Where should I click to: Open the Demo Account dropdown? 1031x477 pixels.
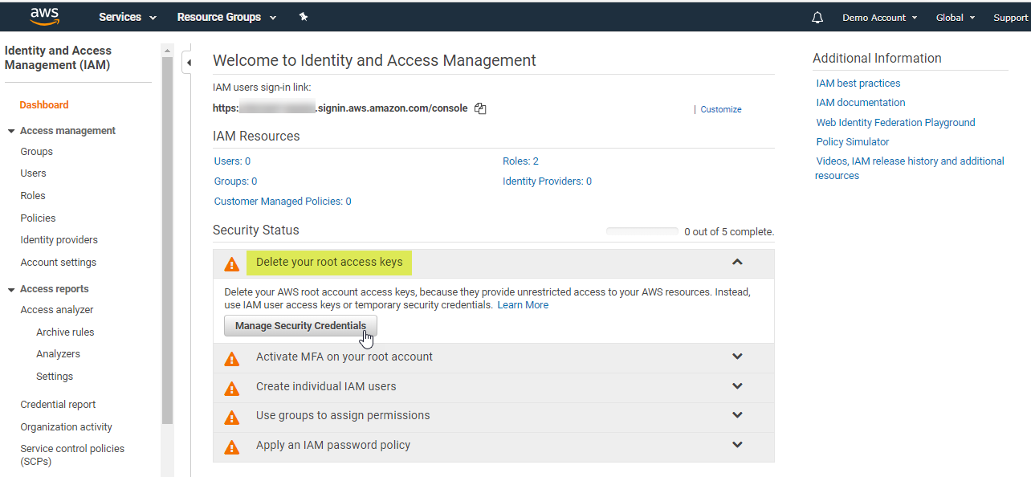click(x=879, y=16)
